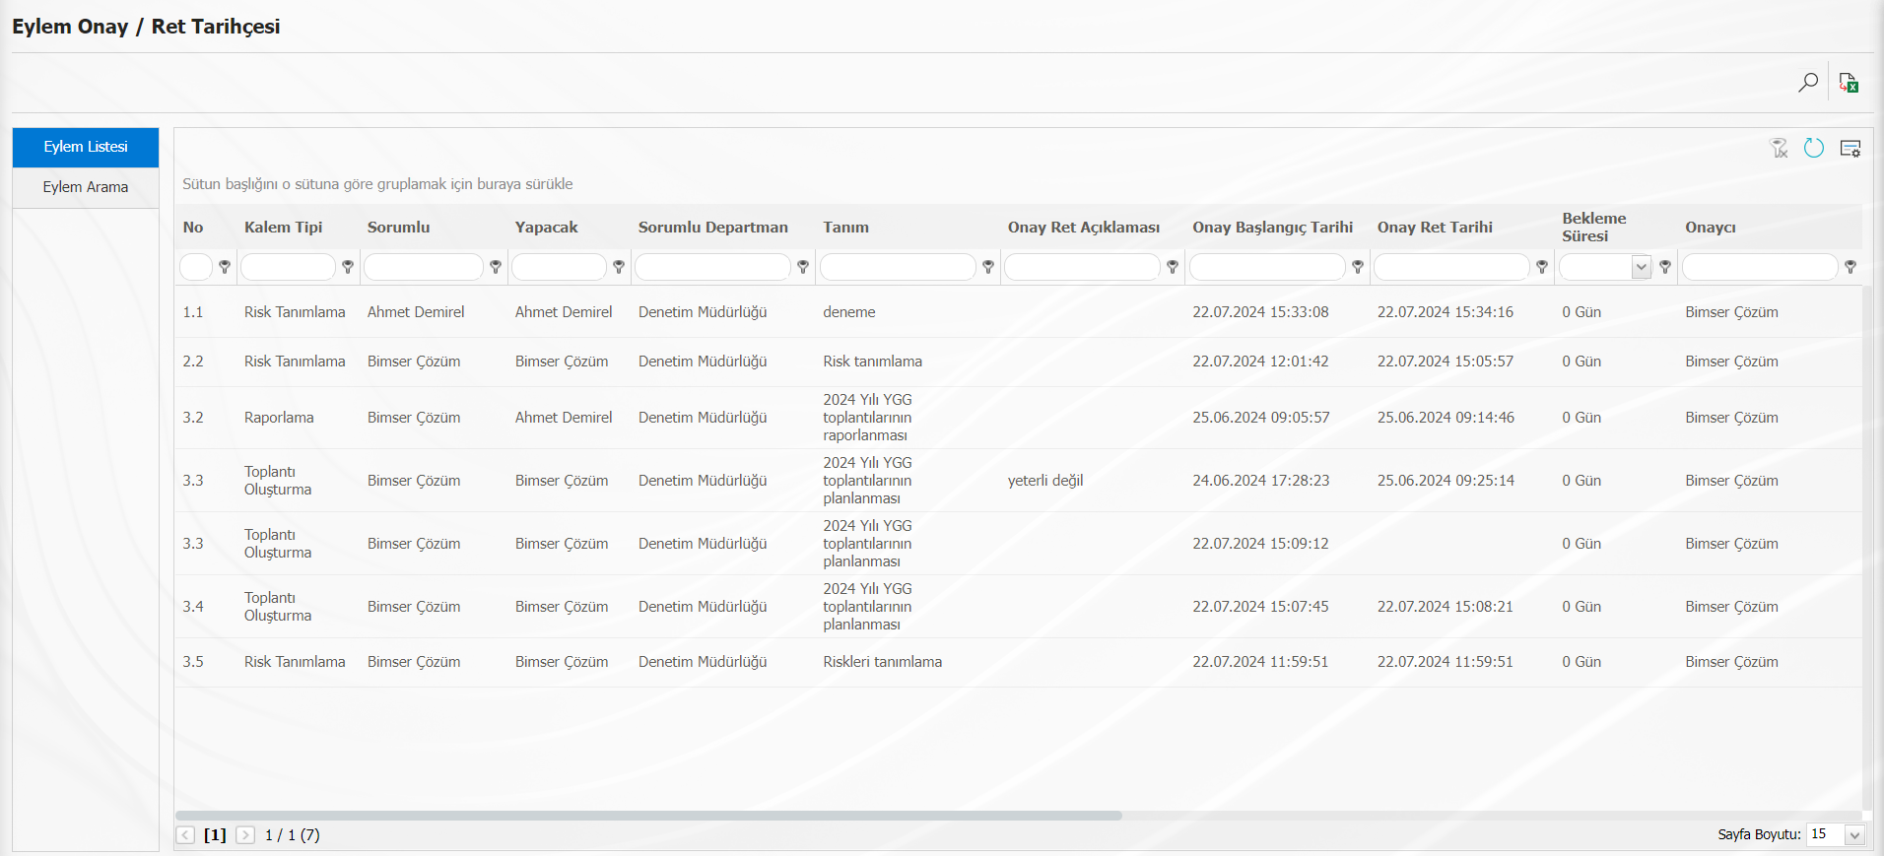Image resolution: width=1884 pixels, height=856 pixels.
Task: Click page number [1] link
Action: click(x=215, y=835)
